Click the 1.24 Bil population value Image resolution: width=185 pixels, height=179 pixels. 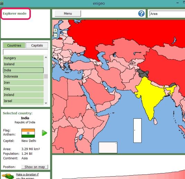click(27, 154)
